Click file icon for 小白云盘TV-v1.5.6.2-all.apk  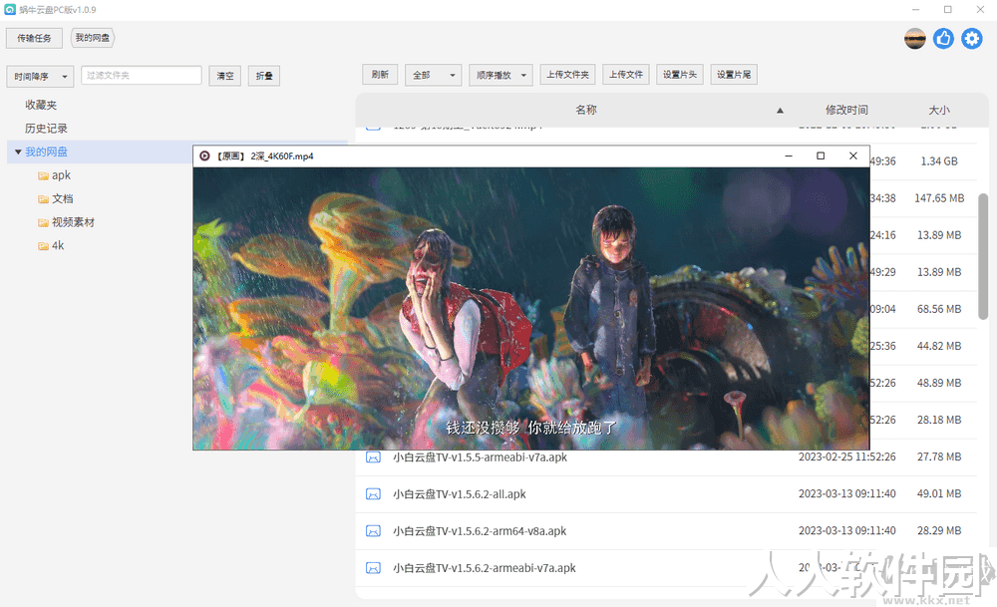(x=373, y=493)
